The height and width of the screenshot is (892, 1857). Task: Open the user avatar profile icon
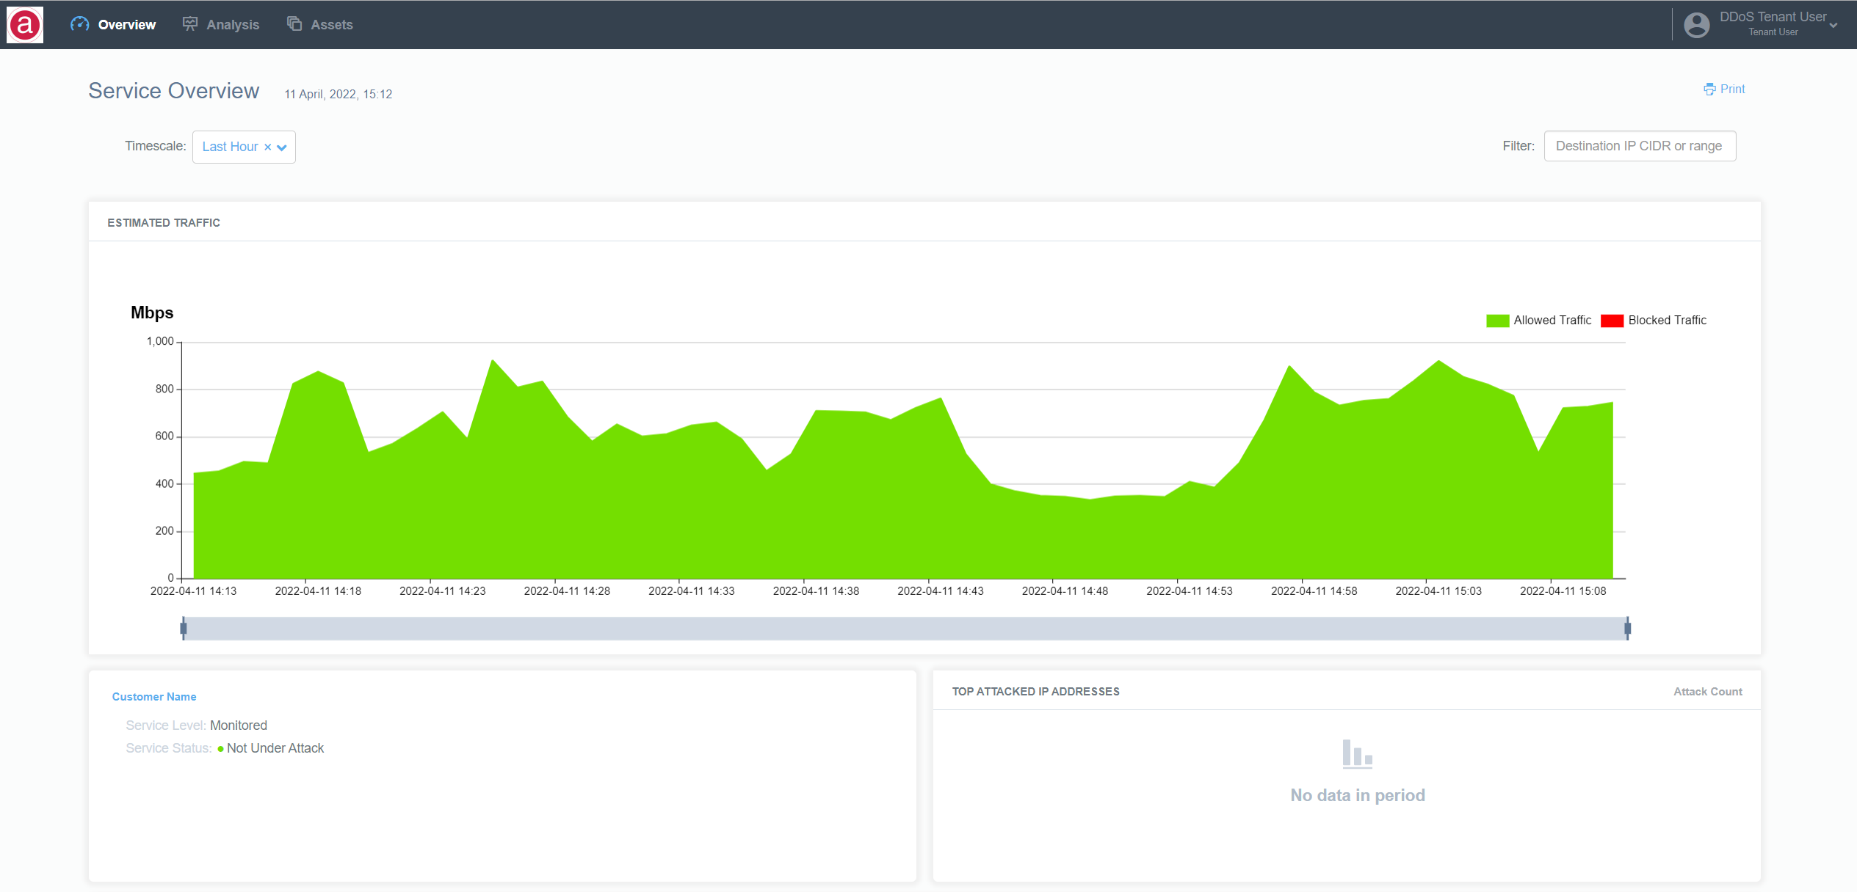(x=1696, y=24)
